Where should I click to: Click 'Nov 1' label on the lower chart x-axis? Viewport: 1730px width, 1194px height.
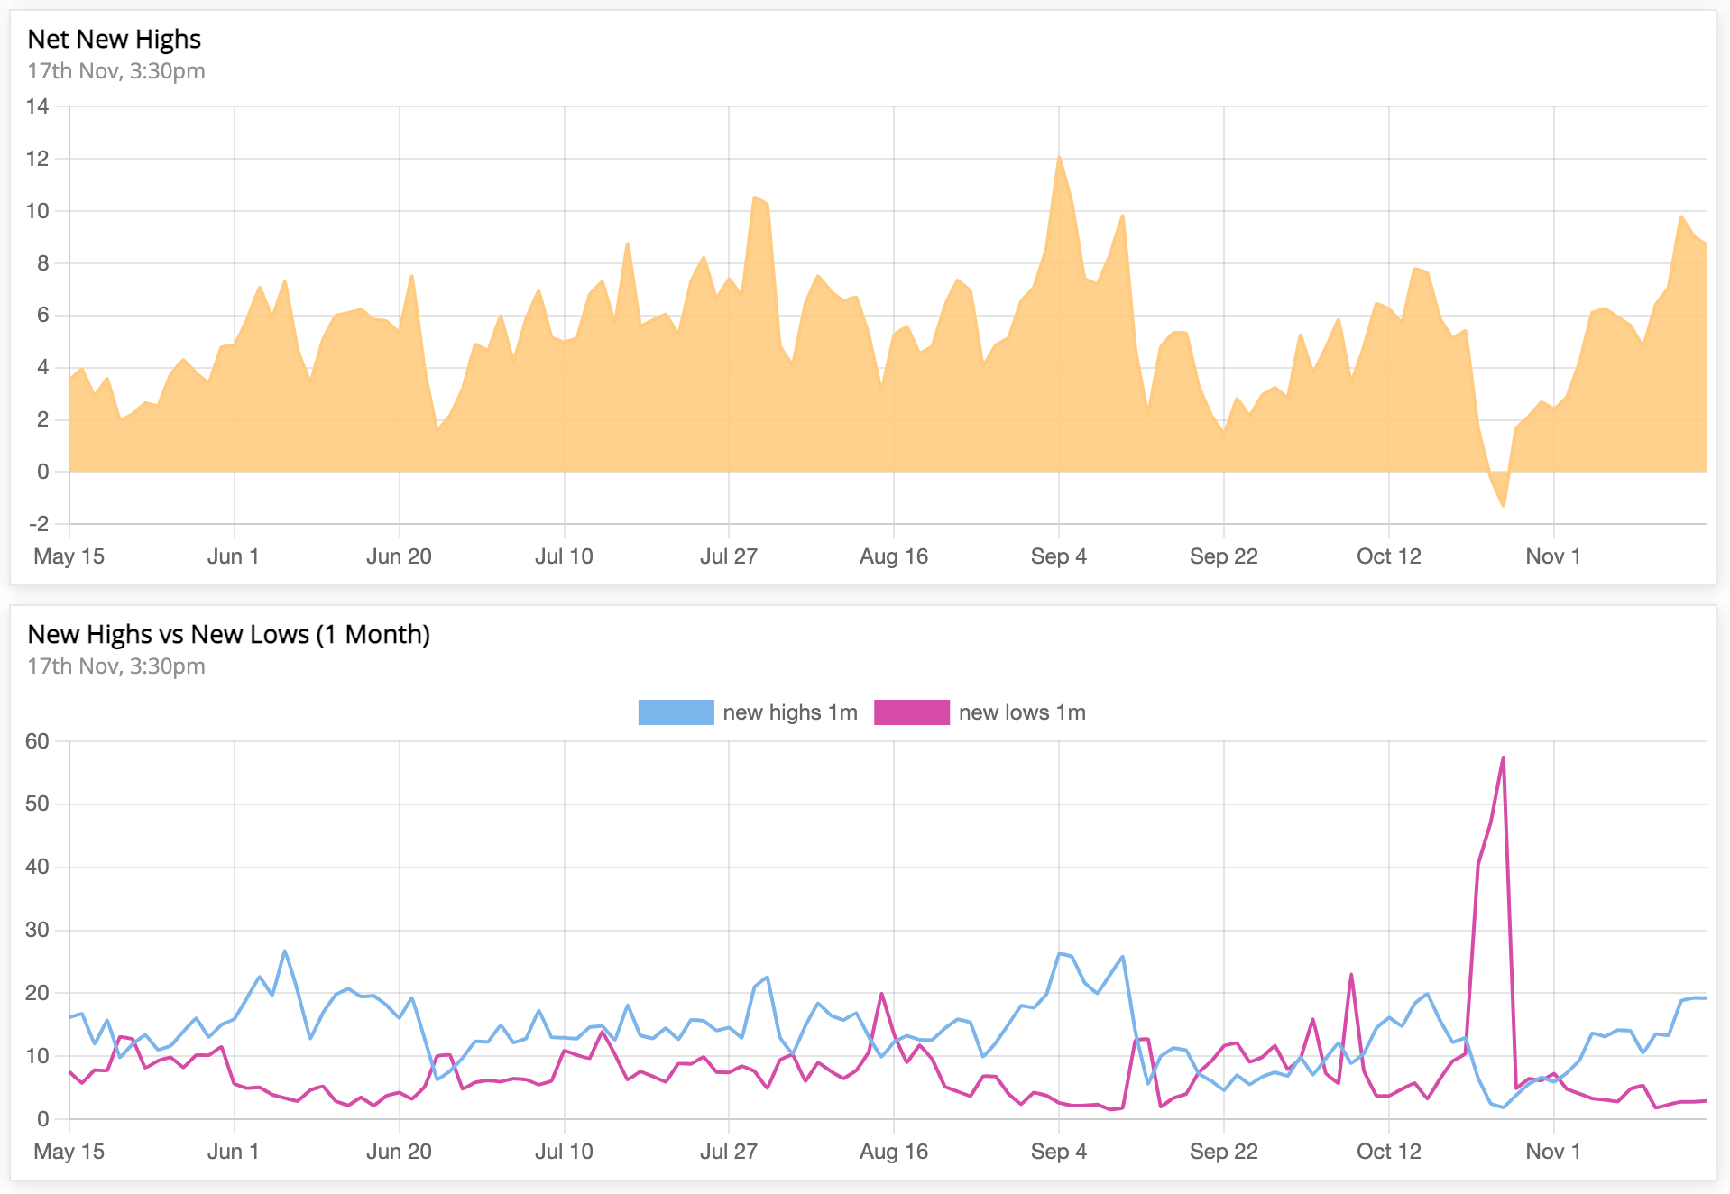pyautogui.click(x=1553, y=1152)
